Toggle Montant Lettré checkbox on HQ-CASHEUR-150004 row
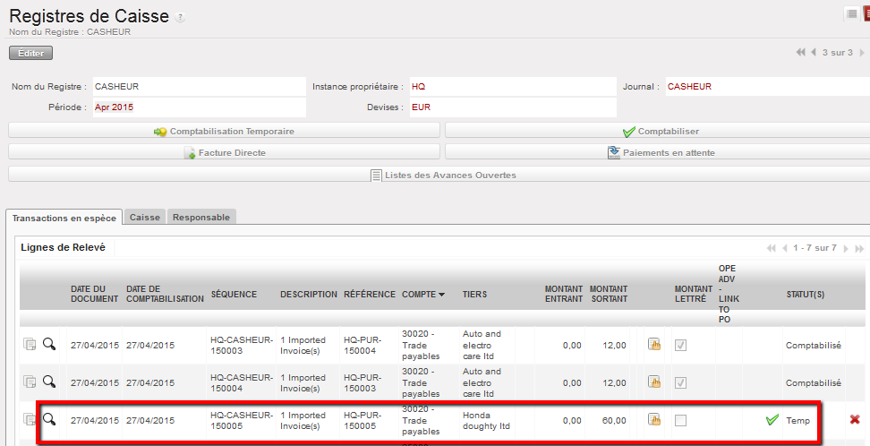Screen dimensions: 870x446 click(680, 382)
